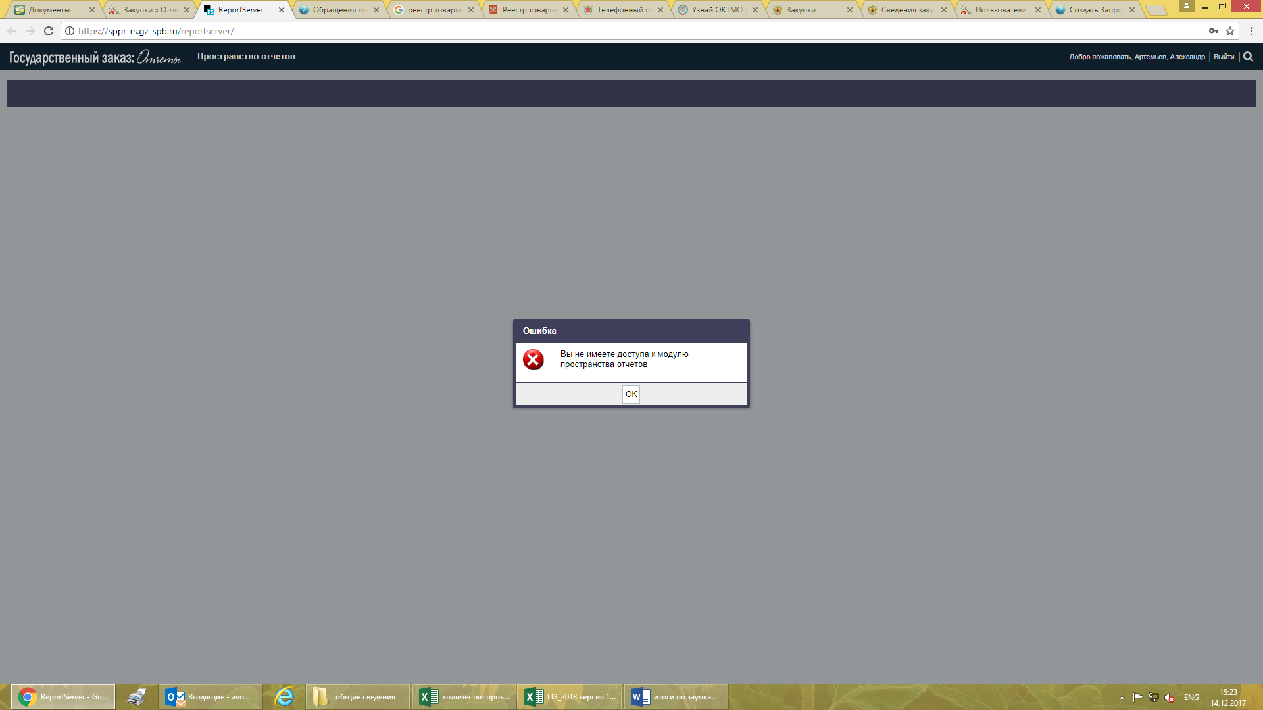Click the site info icon in address bar
The image size is (1263, 710).
coord(70,31)
